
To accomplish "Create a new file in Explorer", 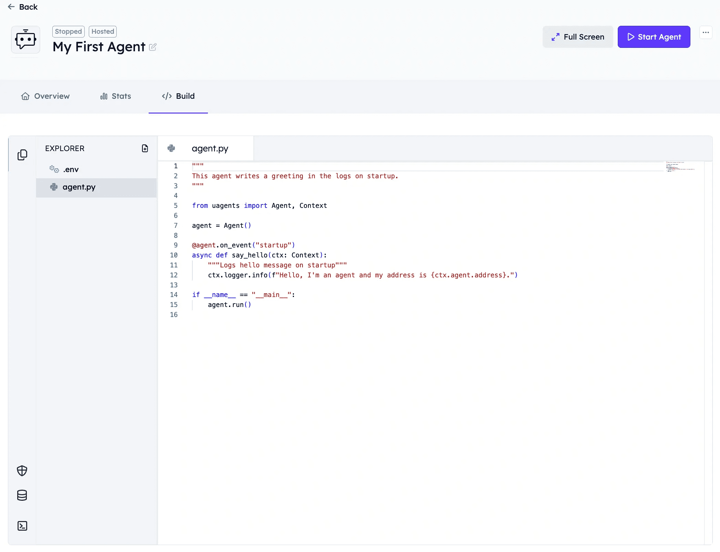I will 145,148.
